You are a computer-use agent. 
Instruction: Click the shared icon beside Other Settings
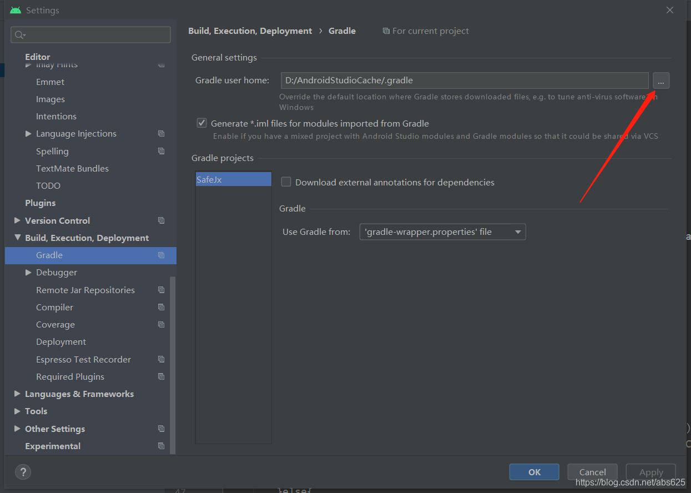pyautogui.click(x=161, y=429)
